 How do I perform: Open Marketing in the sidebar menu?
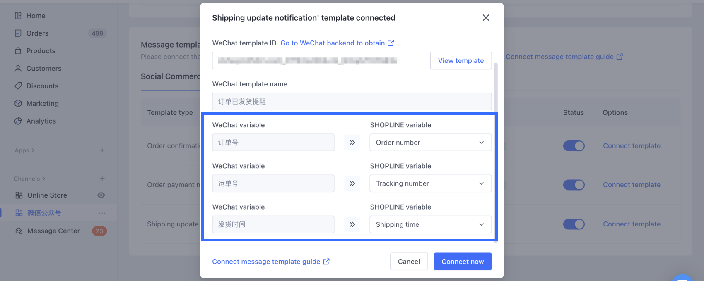point(42,104)
